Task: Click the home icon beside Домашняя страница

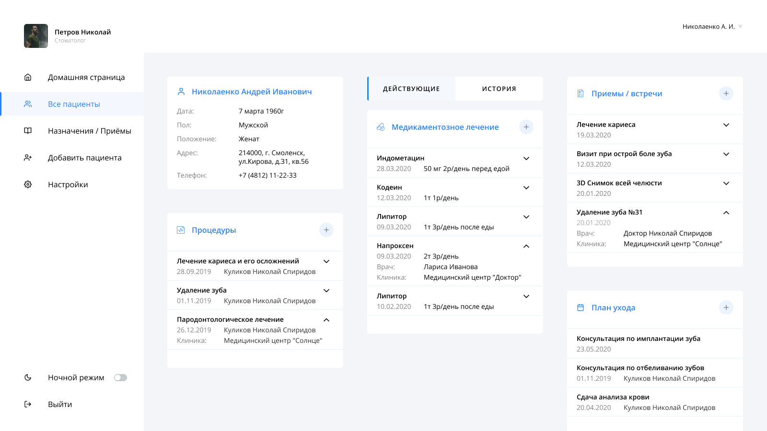Action: (28, 77)
